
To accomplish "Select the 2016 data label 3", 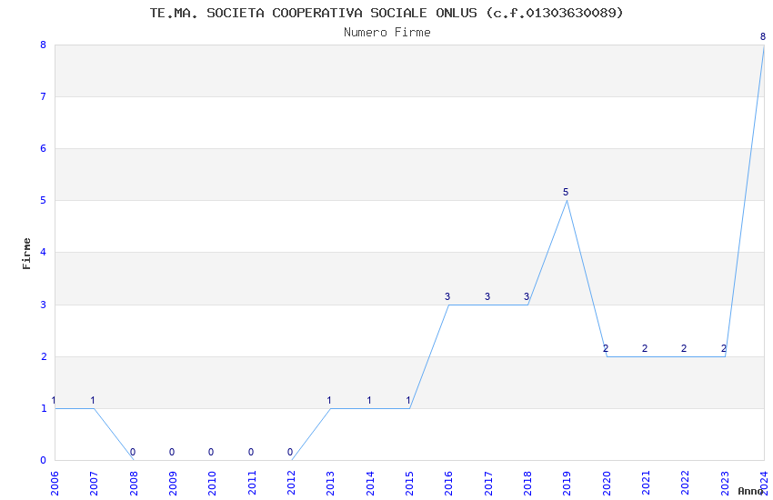I will tap(447, 296).
